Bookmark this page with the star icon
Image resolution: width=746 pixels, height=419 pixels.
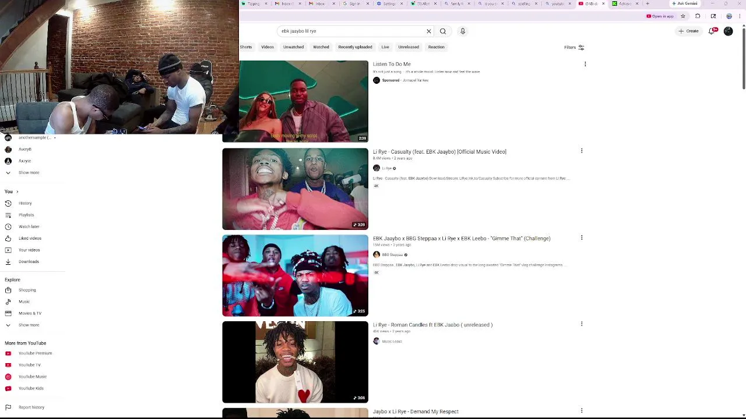(x=683, y=16)
